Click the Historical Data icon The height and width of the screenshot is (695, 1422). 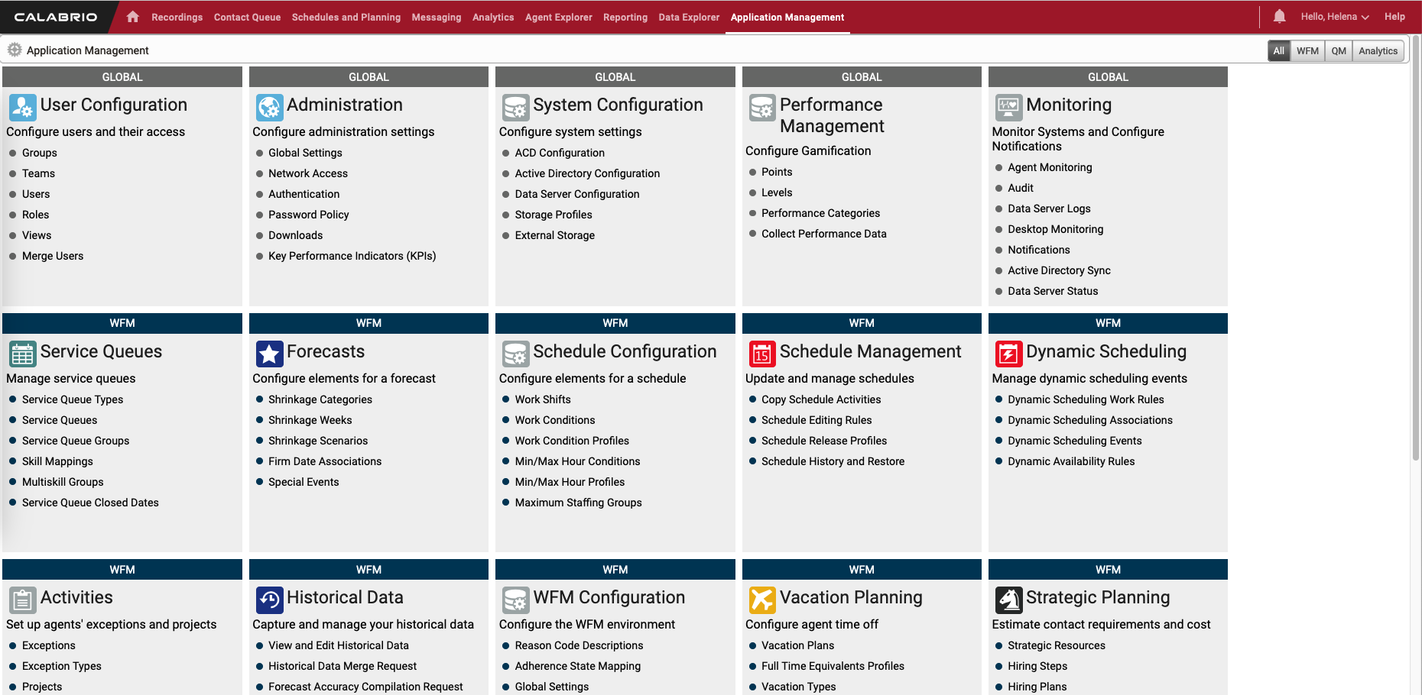point(269,600)
